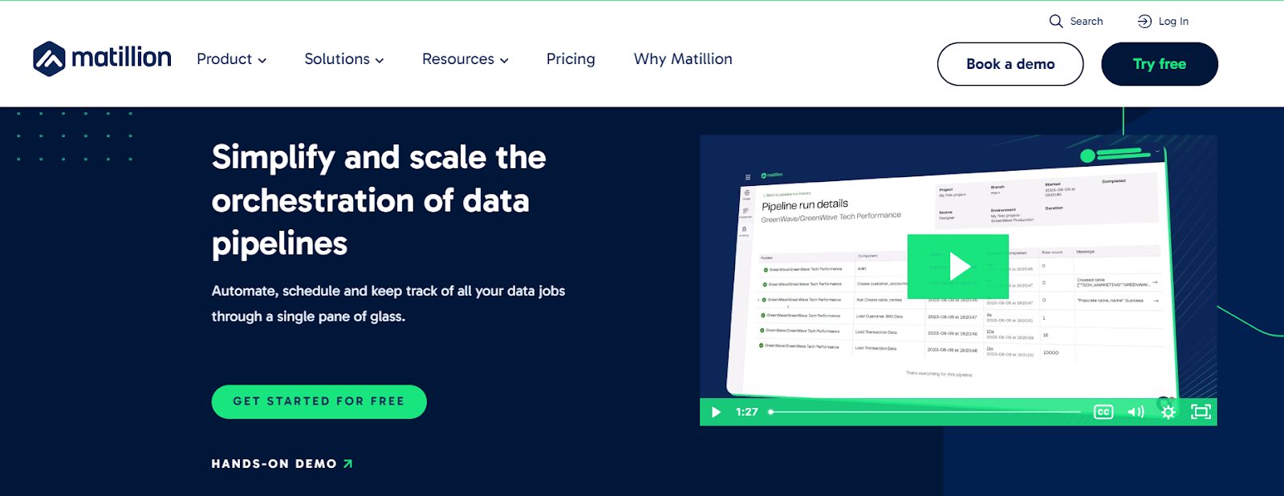
Task: Open the Hands-On Demo link
Action: pos(282,464)
